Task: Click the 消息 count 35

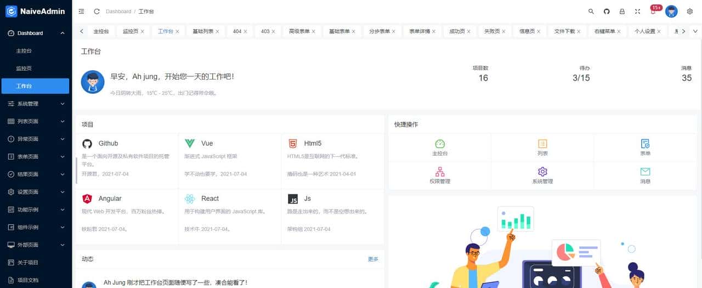Action: pyautogui.click(x=687, y=78)
